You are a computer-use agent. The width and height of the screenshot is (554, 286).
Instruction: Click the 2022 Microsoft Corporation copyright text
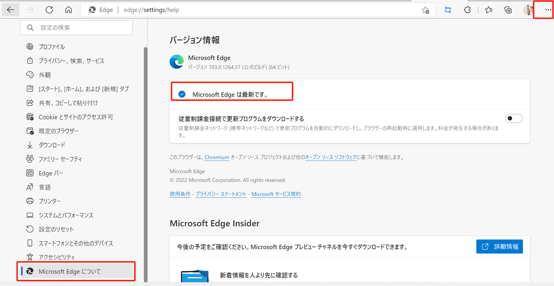click(228, 180)
